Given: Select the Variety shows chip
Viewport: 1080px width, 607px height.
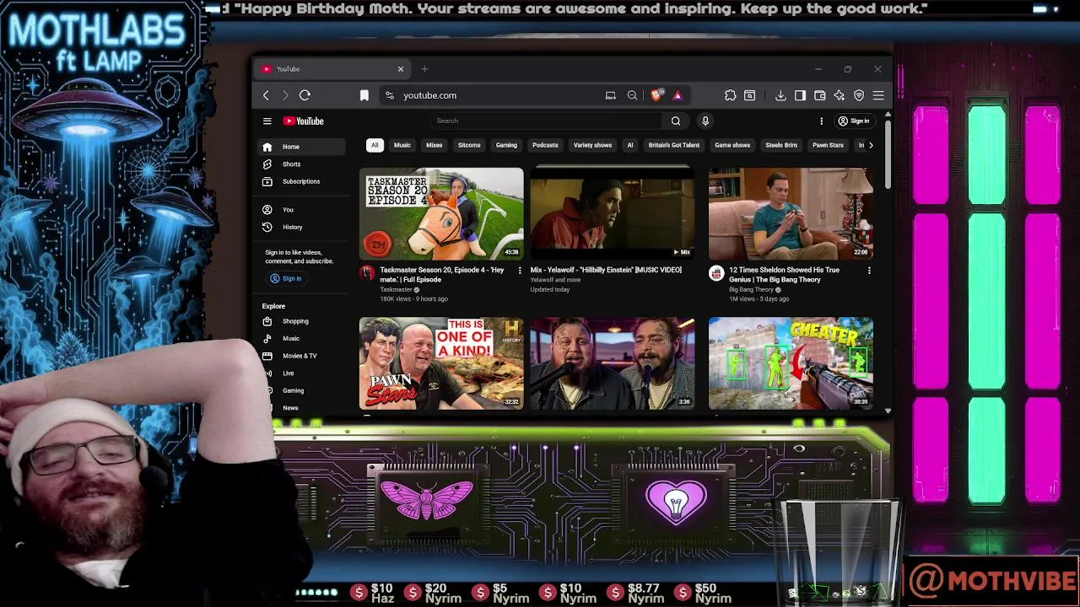Looking at the screenshot, I should [592, 145].
